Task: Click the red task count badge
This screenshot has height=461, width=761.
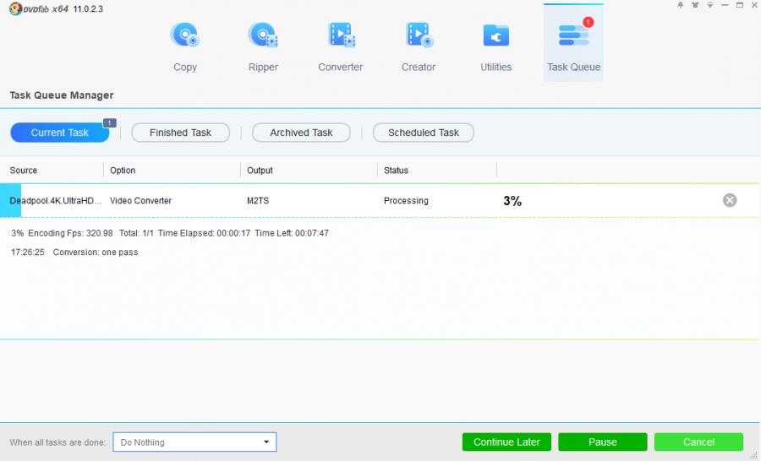Action: 589,22
